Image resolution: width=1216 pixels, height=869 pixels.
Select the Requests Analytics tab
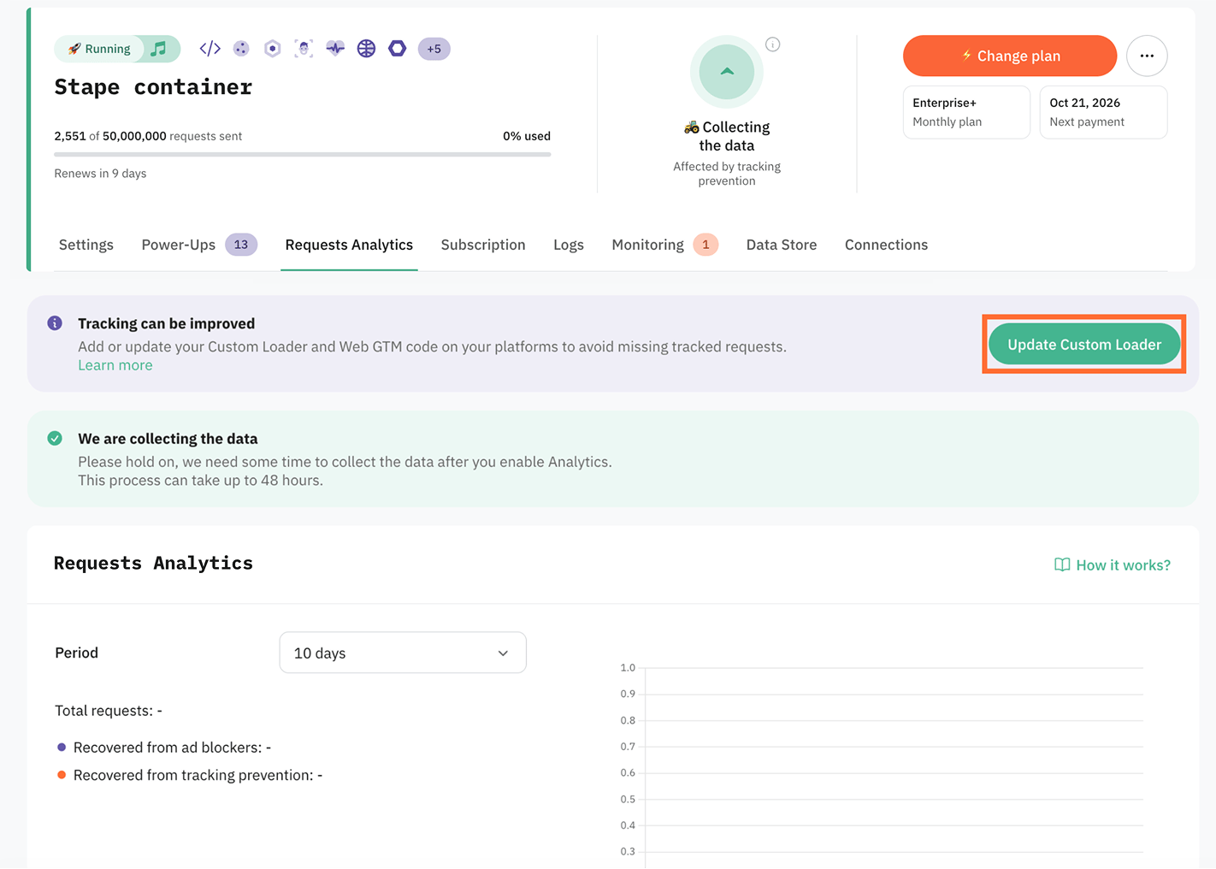(349, 245)
